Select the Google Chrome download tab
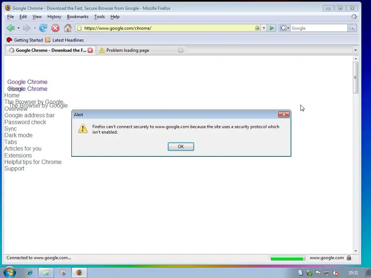The image size is (371, 278). [50, 50]
